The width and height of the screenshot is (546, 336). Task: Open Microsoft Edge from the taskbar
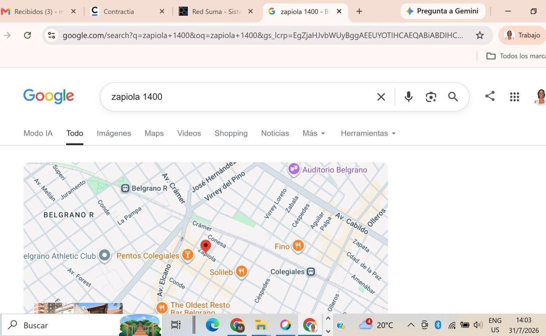coord(212,325)
